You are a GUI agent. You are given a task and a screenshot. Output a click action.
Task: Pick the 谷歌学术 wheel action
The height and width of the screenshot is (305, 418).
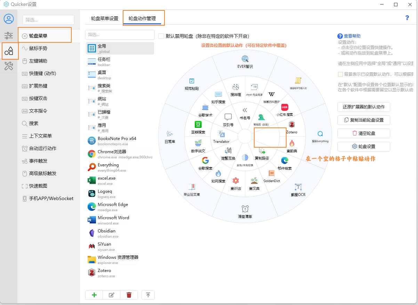click(x=205, y=110)
